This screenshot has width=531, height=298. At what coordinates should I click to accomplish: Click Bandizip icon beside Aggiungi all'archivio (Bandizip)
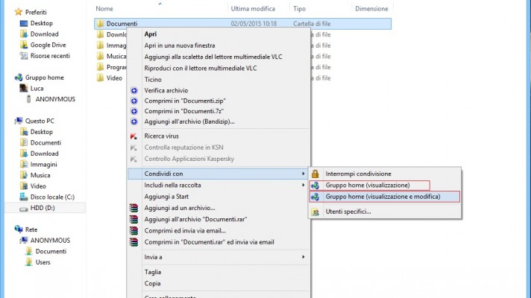(x=134, y=121)
